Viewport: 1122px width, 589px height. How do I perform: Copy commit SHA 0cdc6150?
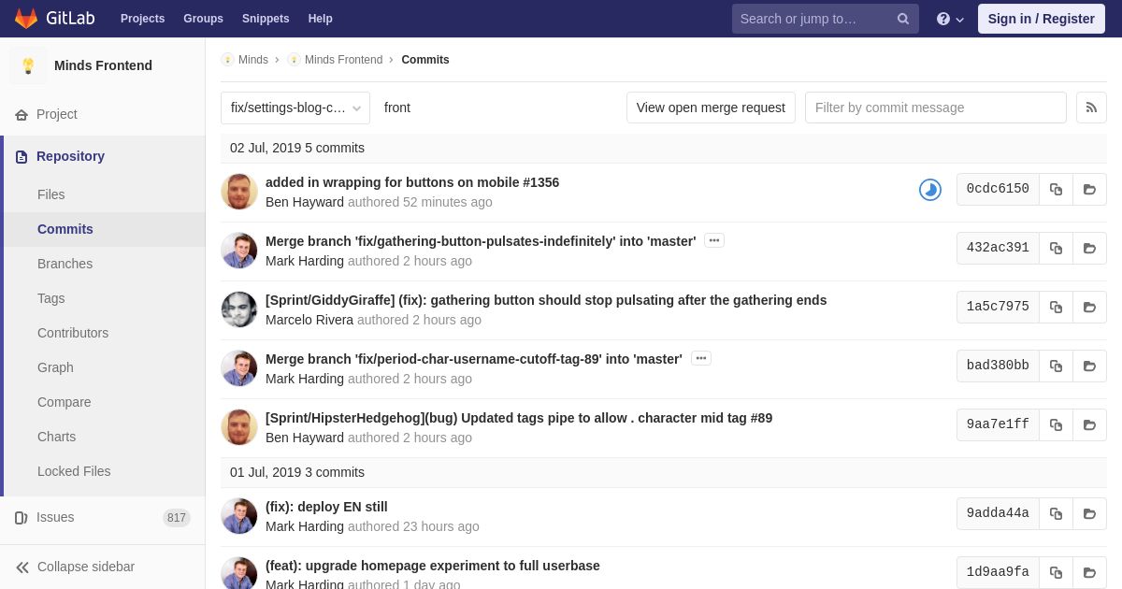coord(1056,189)
